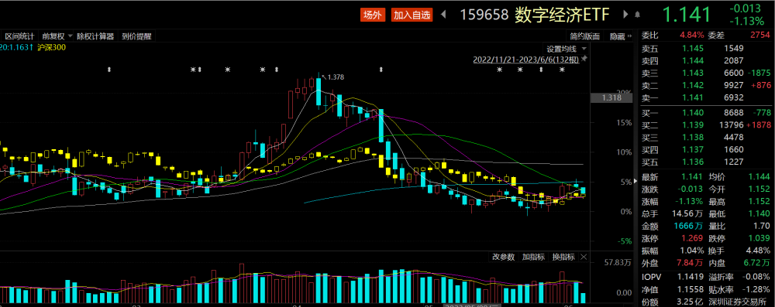Click the event marker above the April price drop
775x307 pixels.
[381, 70]
